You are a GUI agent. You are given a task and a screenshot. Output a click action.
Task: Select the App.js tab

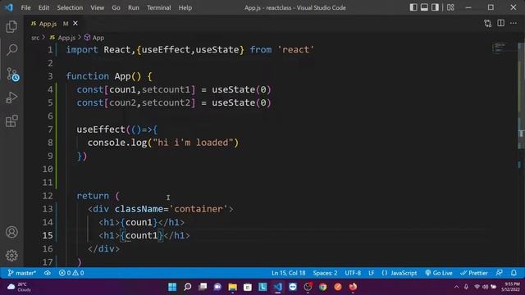tap(48, 24)
